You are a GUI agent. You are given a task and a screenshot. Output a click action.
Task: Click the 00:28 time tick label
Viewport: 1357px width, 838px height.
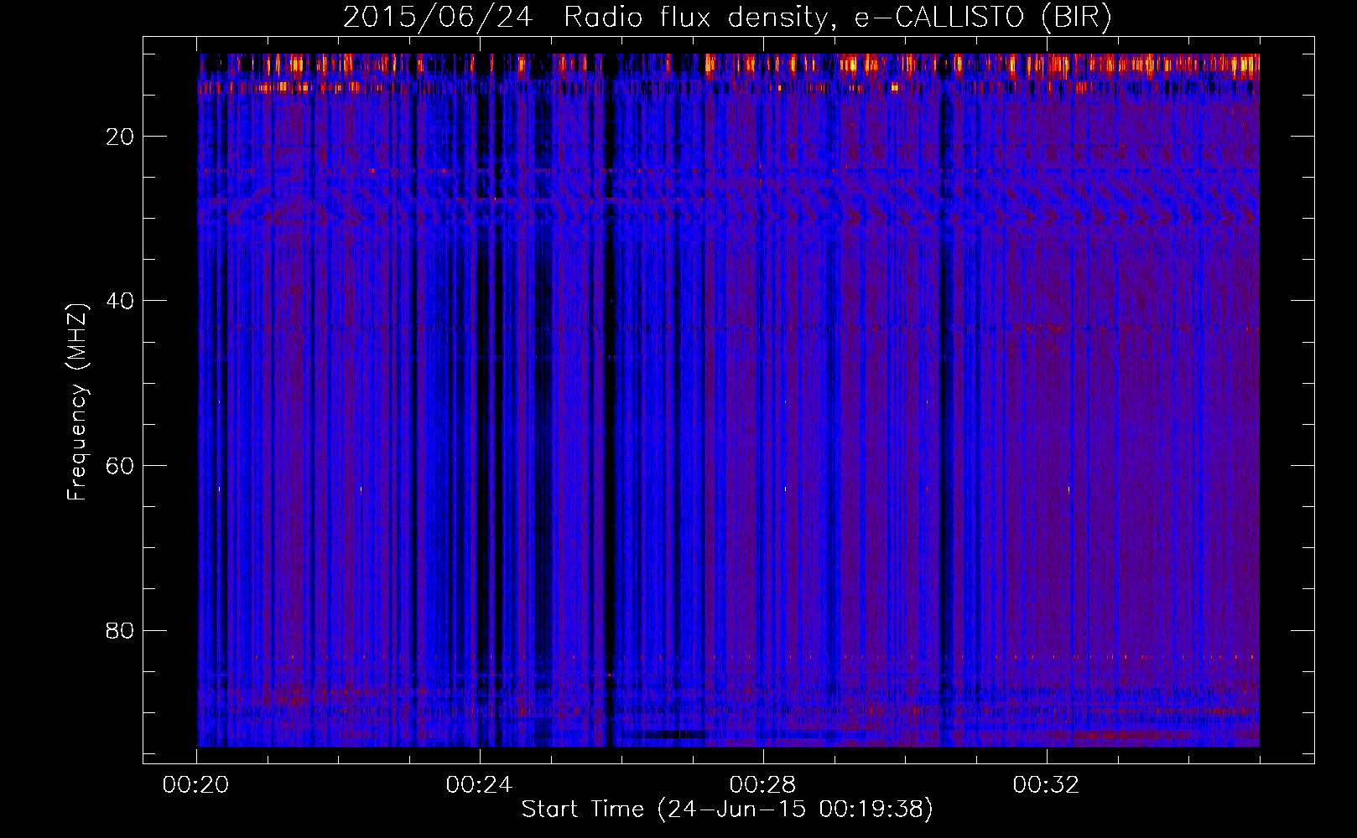pos(762,785)
